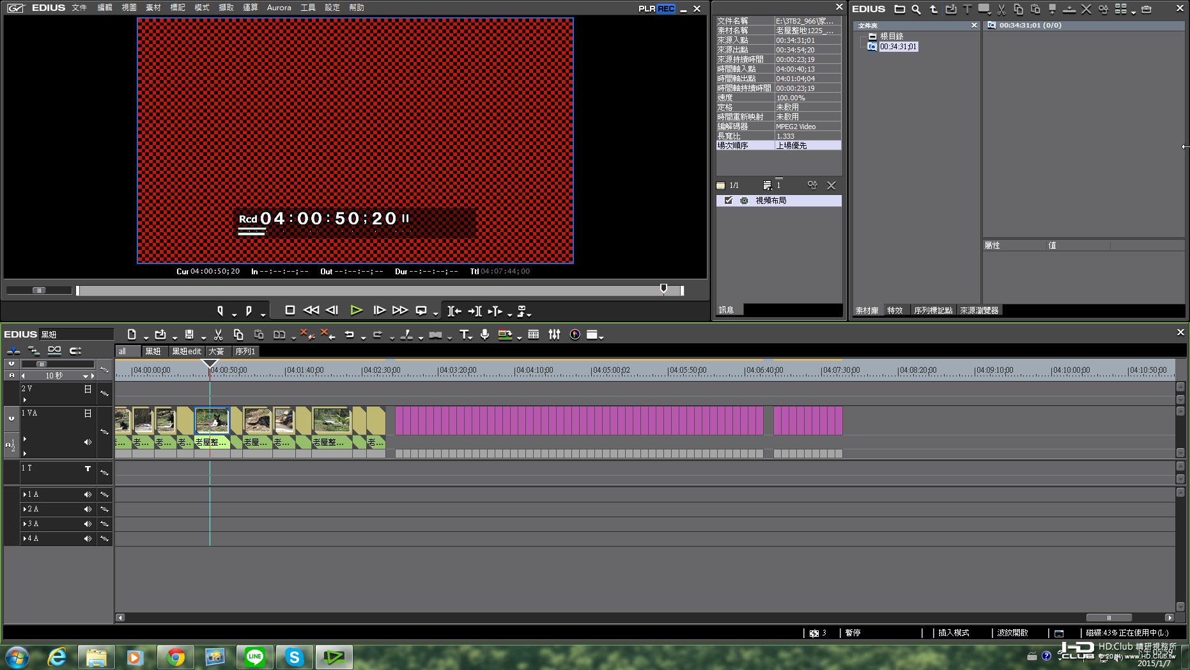This screenshot has height=670, width=1190.
Task: Open the Create title dropdown arrow
Action: pyautogui.click(x=472, y=337)
